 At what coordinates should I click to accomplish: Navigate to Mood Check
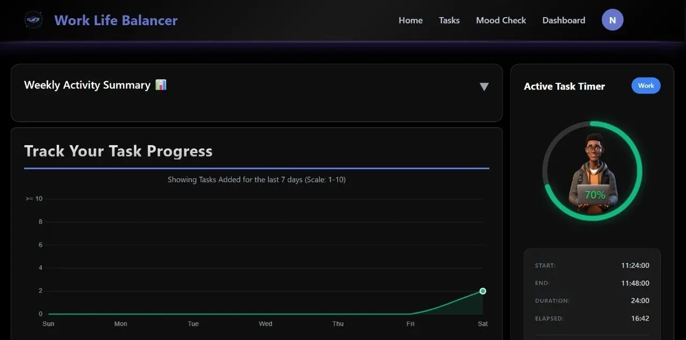pyautogui.click(x=501, y=20)
